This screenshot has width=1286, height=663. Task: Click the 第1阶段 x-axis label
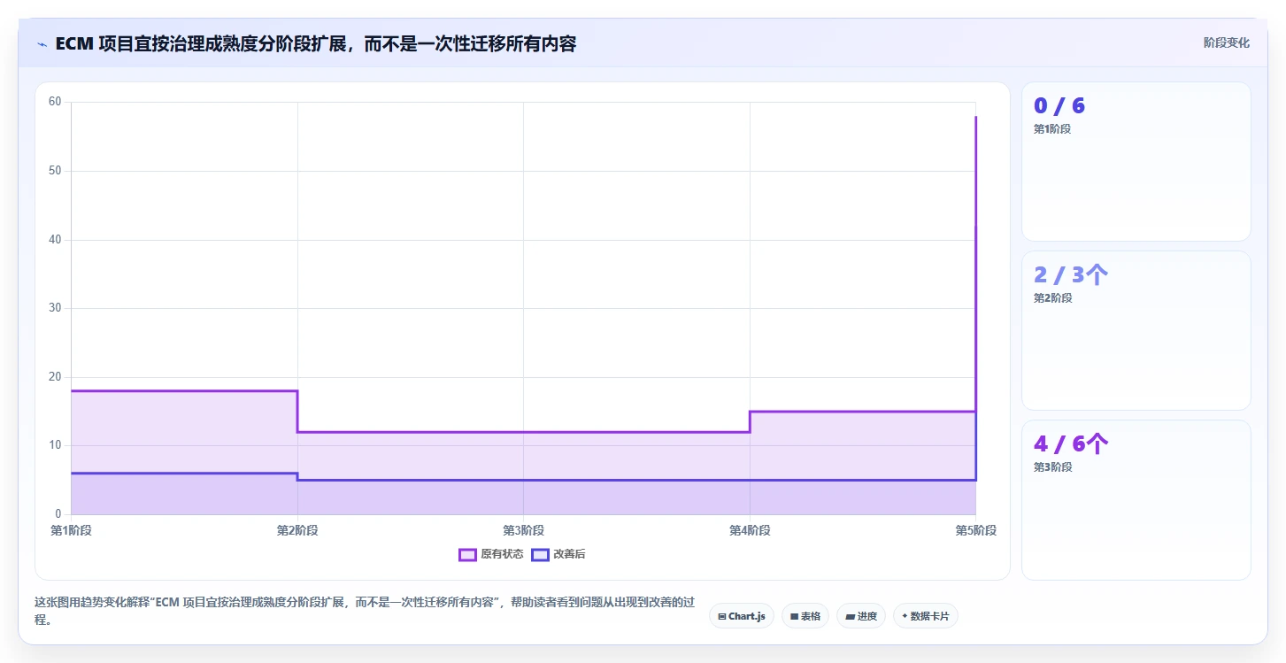pos(72,530)
